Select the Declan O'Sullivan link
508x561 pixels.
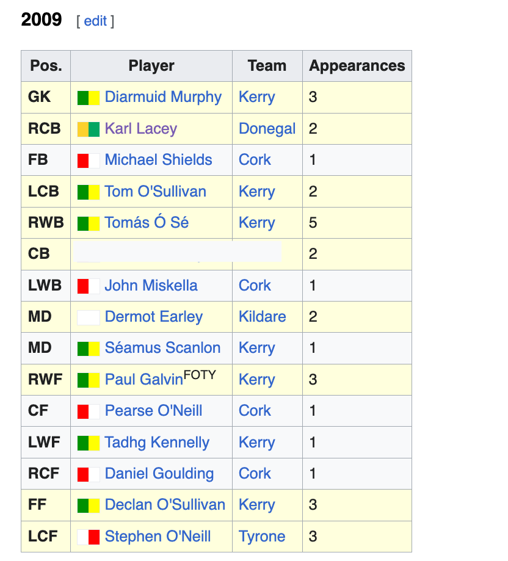pyautogui.click(x=165, y=505)
